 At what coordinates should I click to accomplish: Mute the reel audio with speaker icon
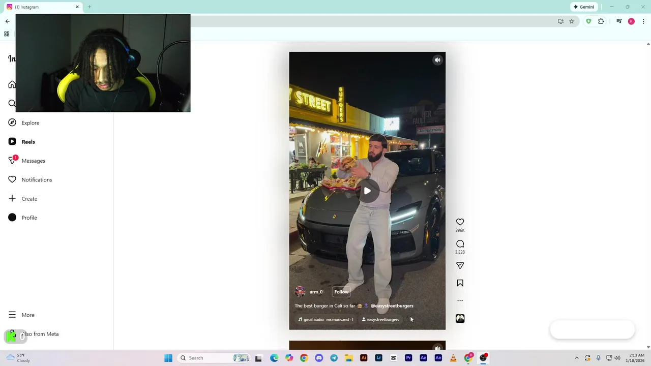(x=437, y=60)
